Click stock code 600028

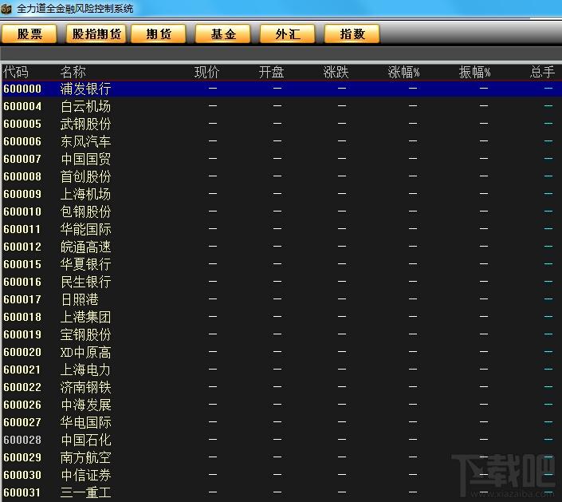(x=22, y=441)
